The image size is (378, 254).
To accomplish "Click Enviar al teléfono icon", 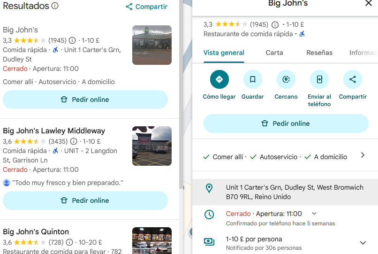I will [x=319, y=79].
